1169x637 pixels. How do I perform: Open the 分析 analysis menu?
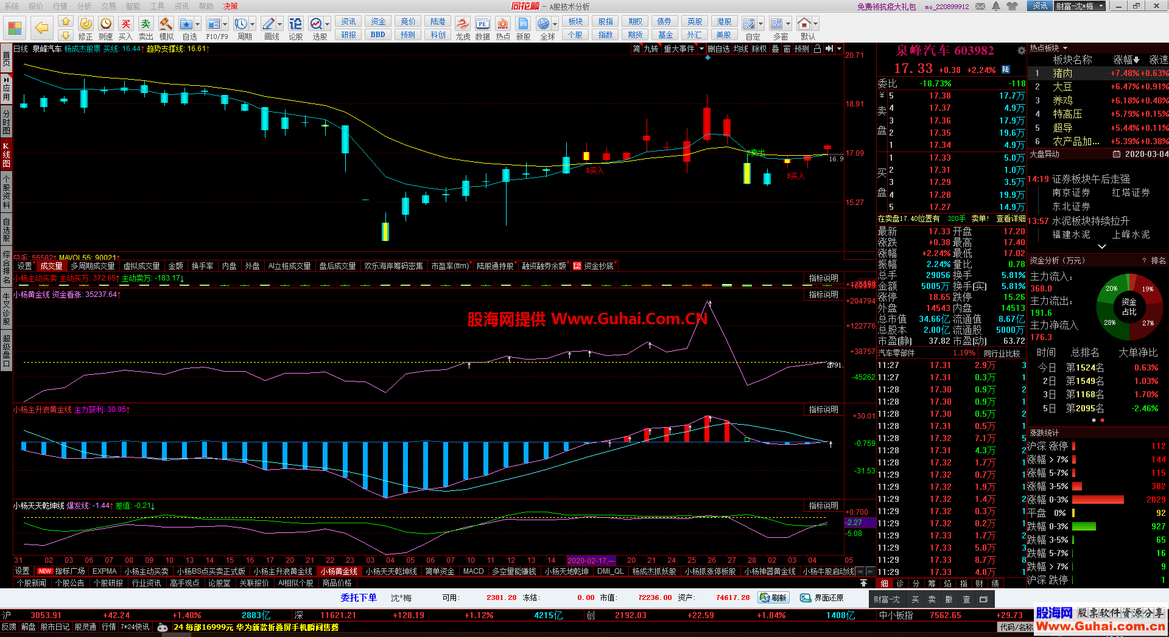click(x=85, y=6)
